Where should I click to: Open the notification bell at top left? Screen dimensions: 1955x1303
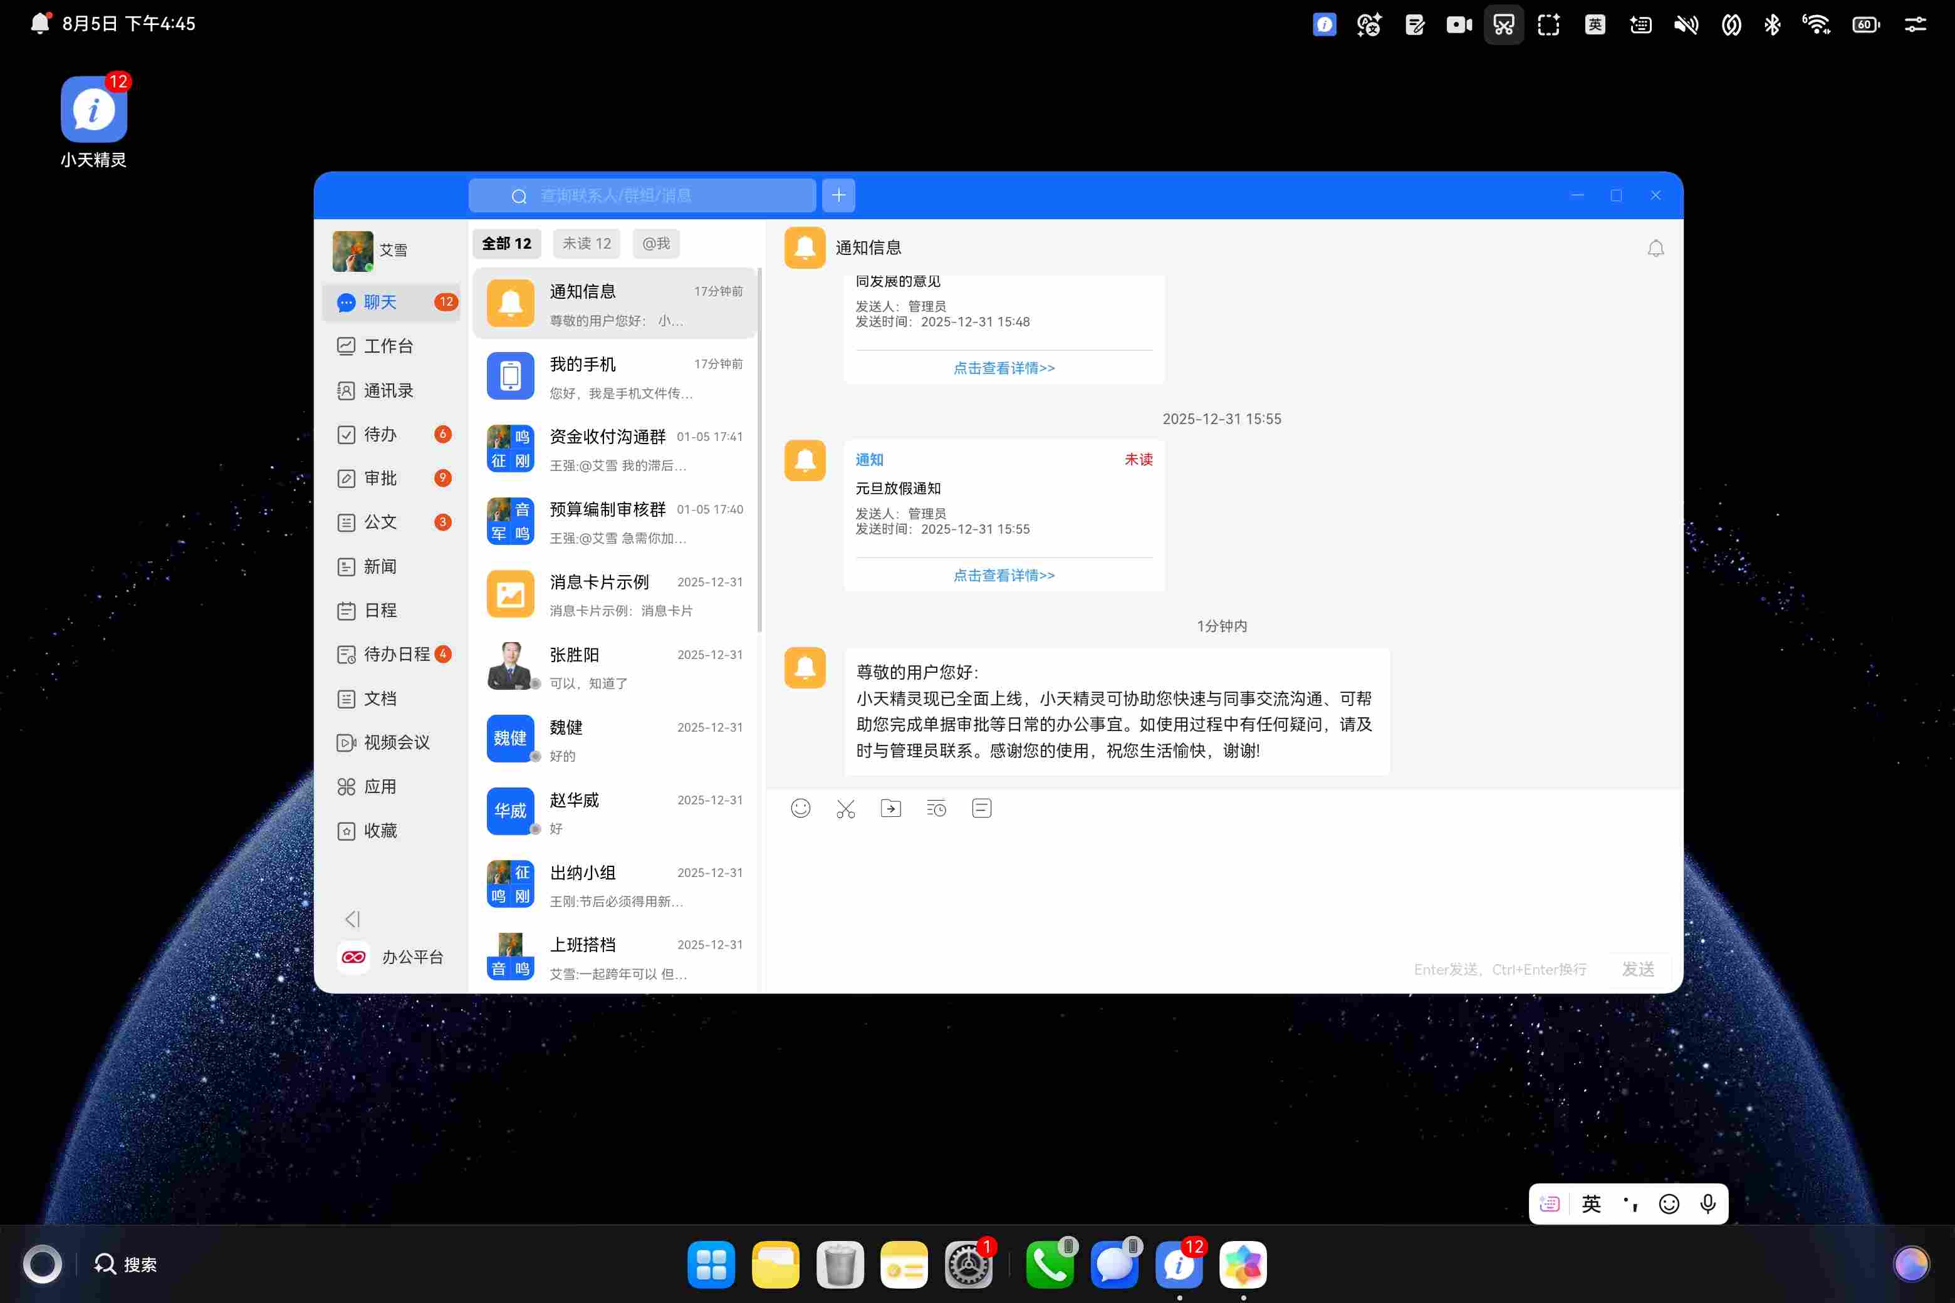[x=40, y=23]
